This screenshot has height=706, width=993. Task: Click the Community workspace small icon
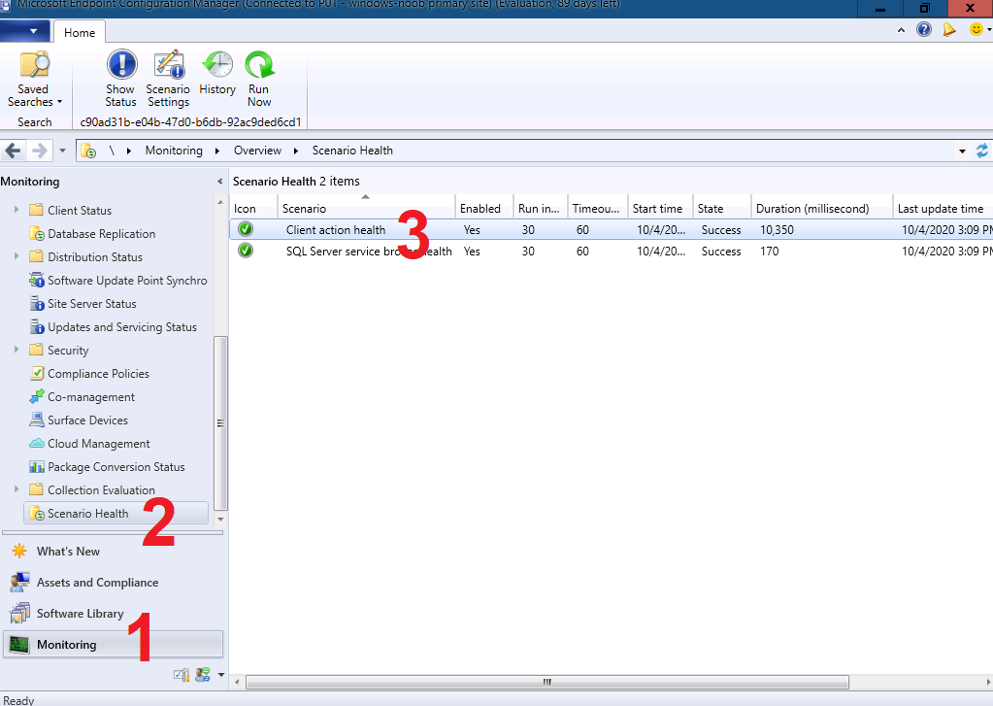pyautogui.click(x=203, y=675)
